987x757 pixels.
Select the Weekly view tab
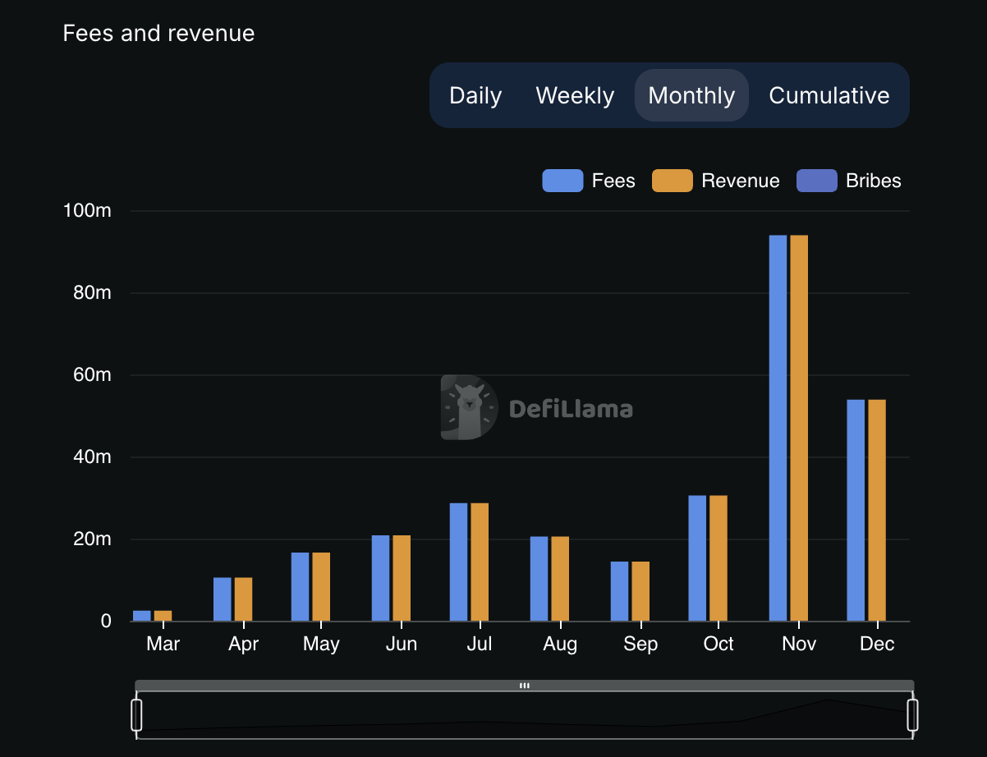click(575, 95)
